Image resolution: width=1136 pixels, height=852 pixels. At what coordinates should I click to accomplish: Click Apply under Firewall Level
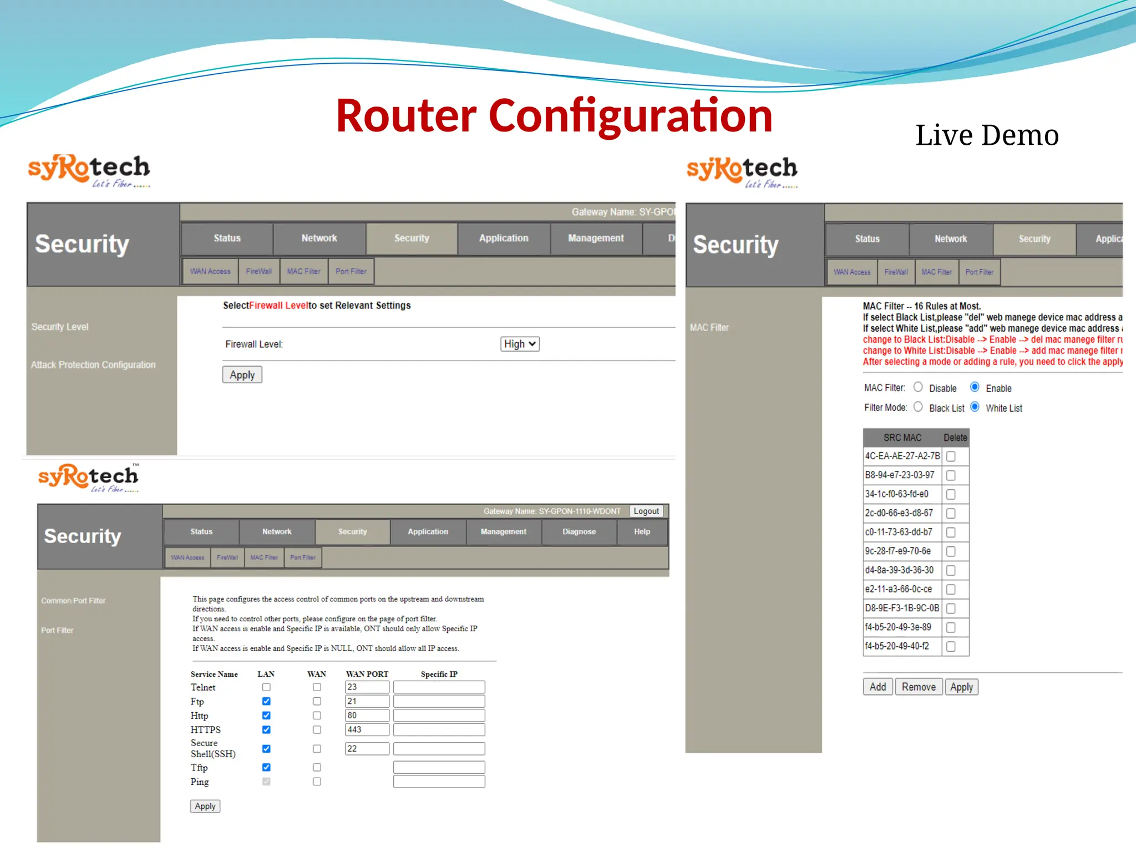pos(242,375)
